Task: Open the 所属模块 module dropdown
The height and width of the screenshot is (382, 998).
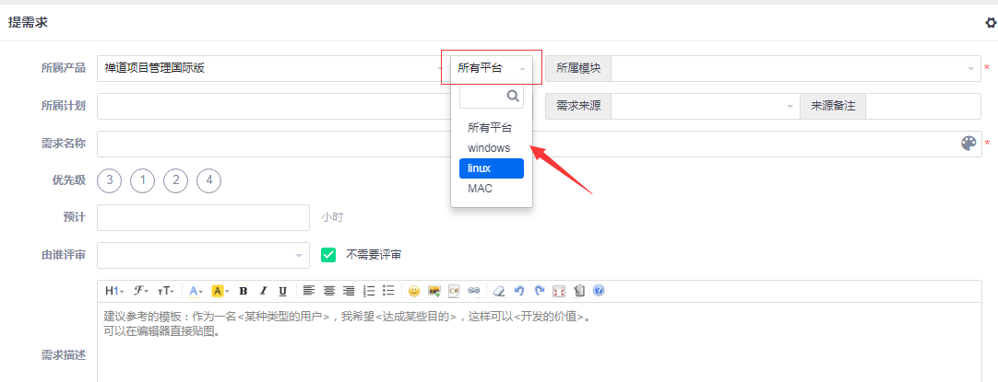Action: 796,69
